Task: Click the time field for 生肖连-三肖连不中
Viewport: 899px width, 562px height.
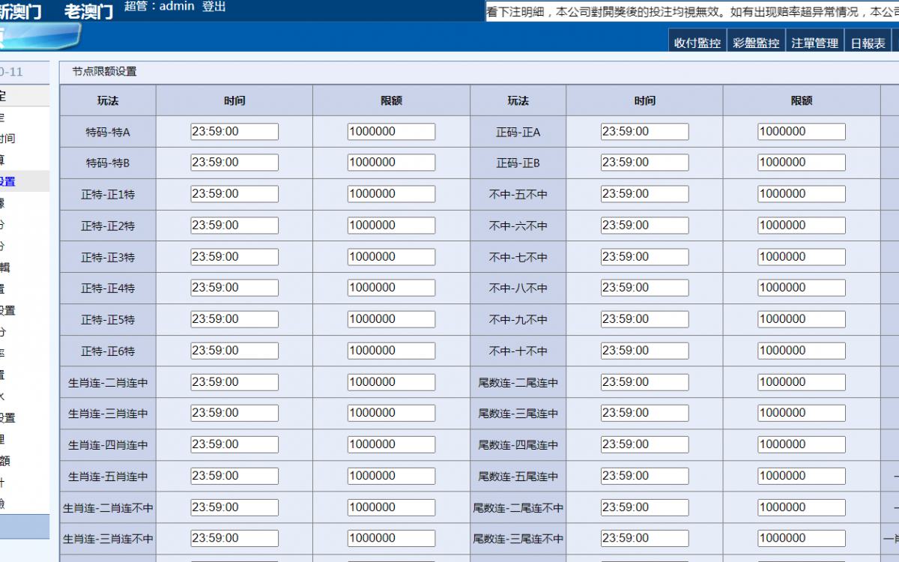Action: click(x=234, y=538)
